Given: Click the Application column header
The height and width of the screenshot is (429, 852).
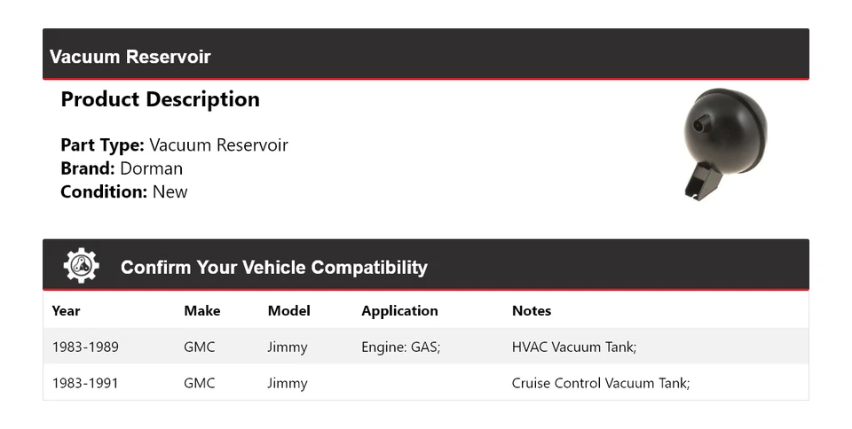Looking at the screenshot, I should [399, 310].
